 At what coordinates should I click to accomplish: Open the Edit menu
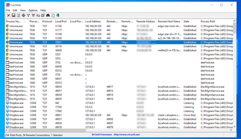pyautogui.click(x=15, y=10)
